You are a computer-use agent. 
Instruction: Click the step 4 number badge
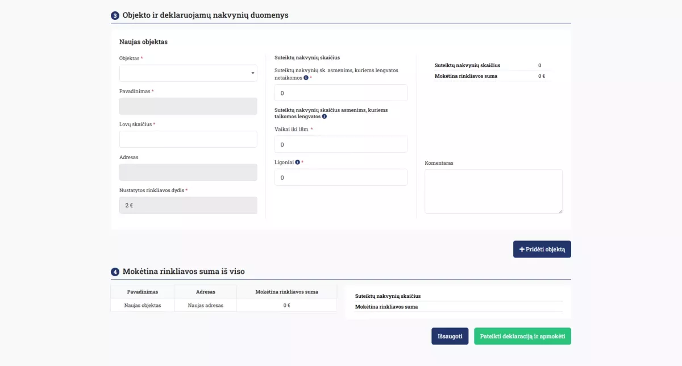[x=115, y=272]
